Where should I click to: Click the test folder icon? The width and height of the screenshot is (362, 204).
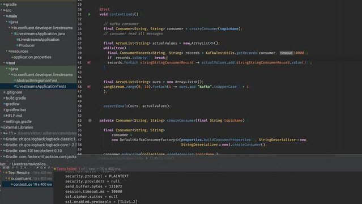7,63
